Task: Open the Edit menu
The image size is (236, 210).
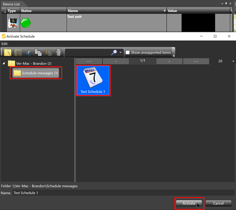Action: click(x=4, y=44)
